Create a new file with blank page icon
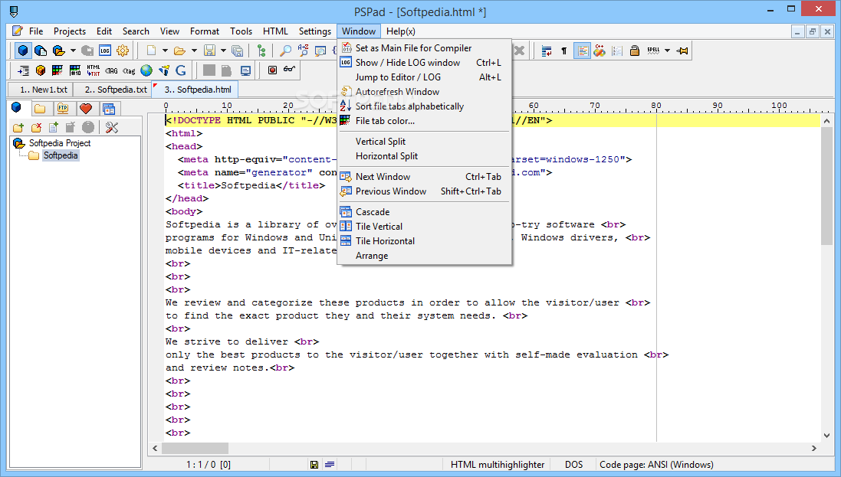 (151, 51)
